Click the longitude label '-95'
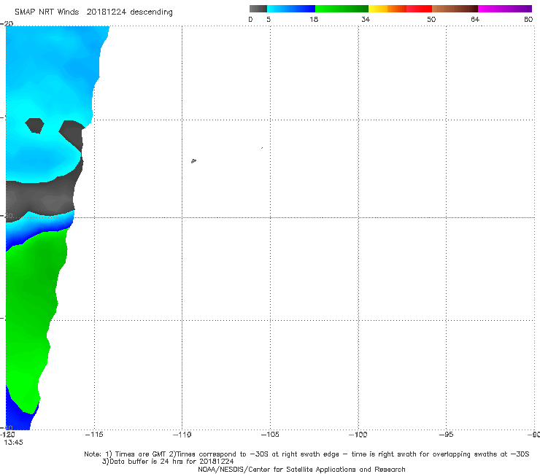Viewport: 540px width, 474px height. (446, 435)
